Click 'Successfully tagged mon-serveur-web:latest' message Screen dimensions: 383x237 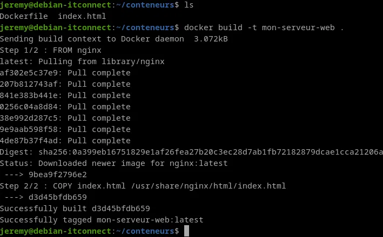(x=100, y=220)
